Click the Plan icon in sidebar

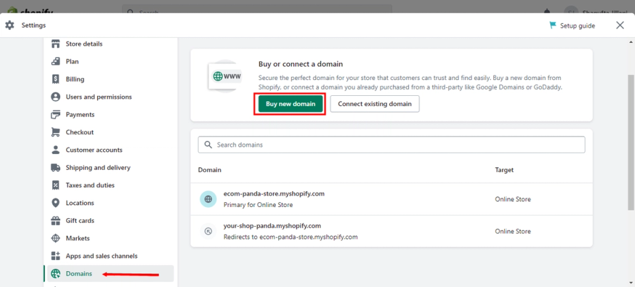[x=56, y=61]
